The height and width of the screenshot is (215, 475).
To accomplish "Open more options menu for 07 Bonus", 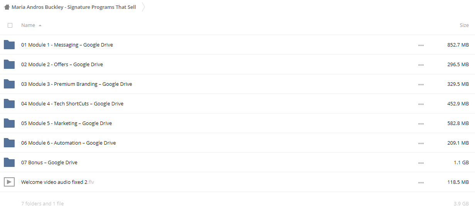I will point(421,163).
